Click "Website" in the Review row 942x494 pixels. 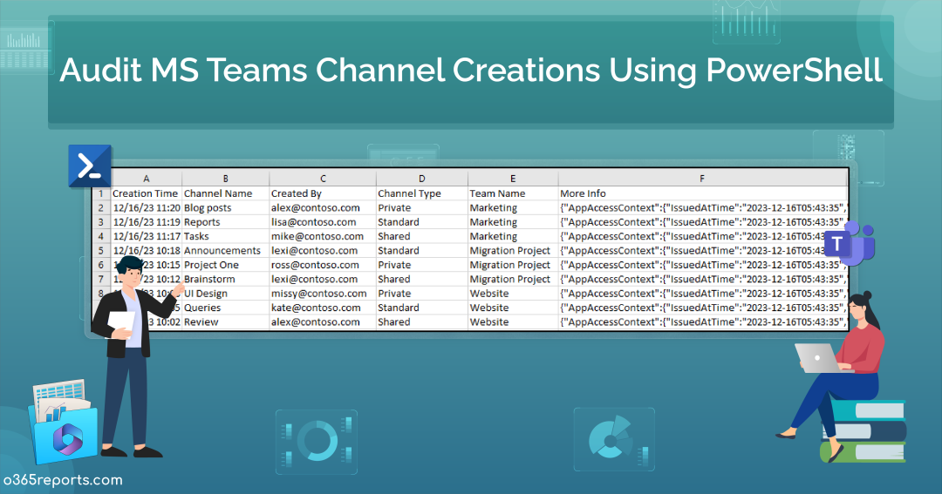513,321
